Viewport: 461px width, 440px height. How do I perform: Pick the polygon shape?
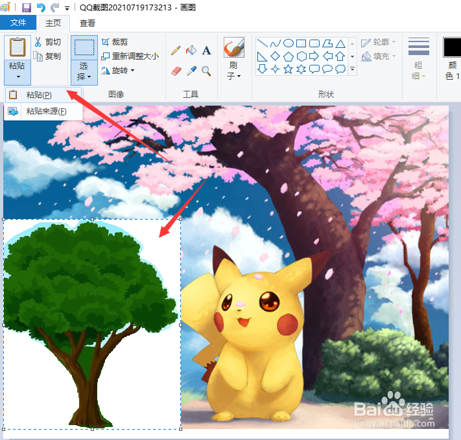[327, 43]
